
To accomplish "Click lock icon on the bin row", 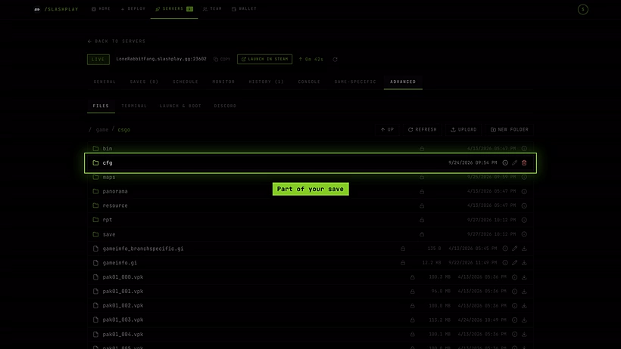I will pos(422,149).
